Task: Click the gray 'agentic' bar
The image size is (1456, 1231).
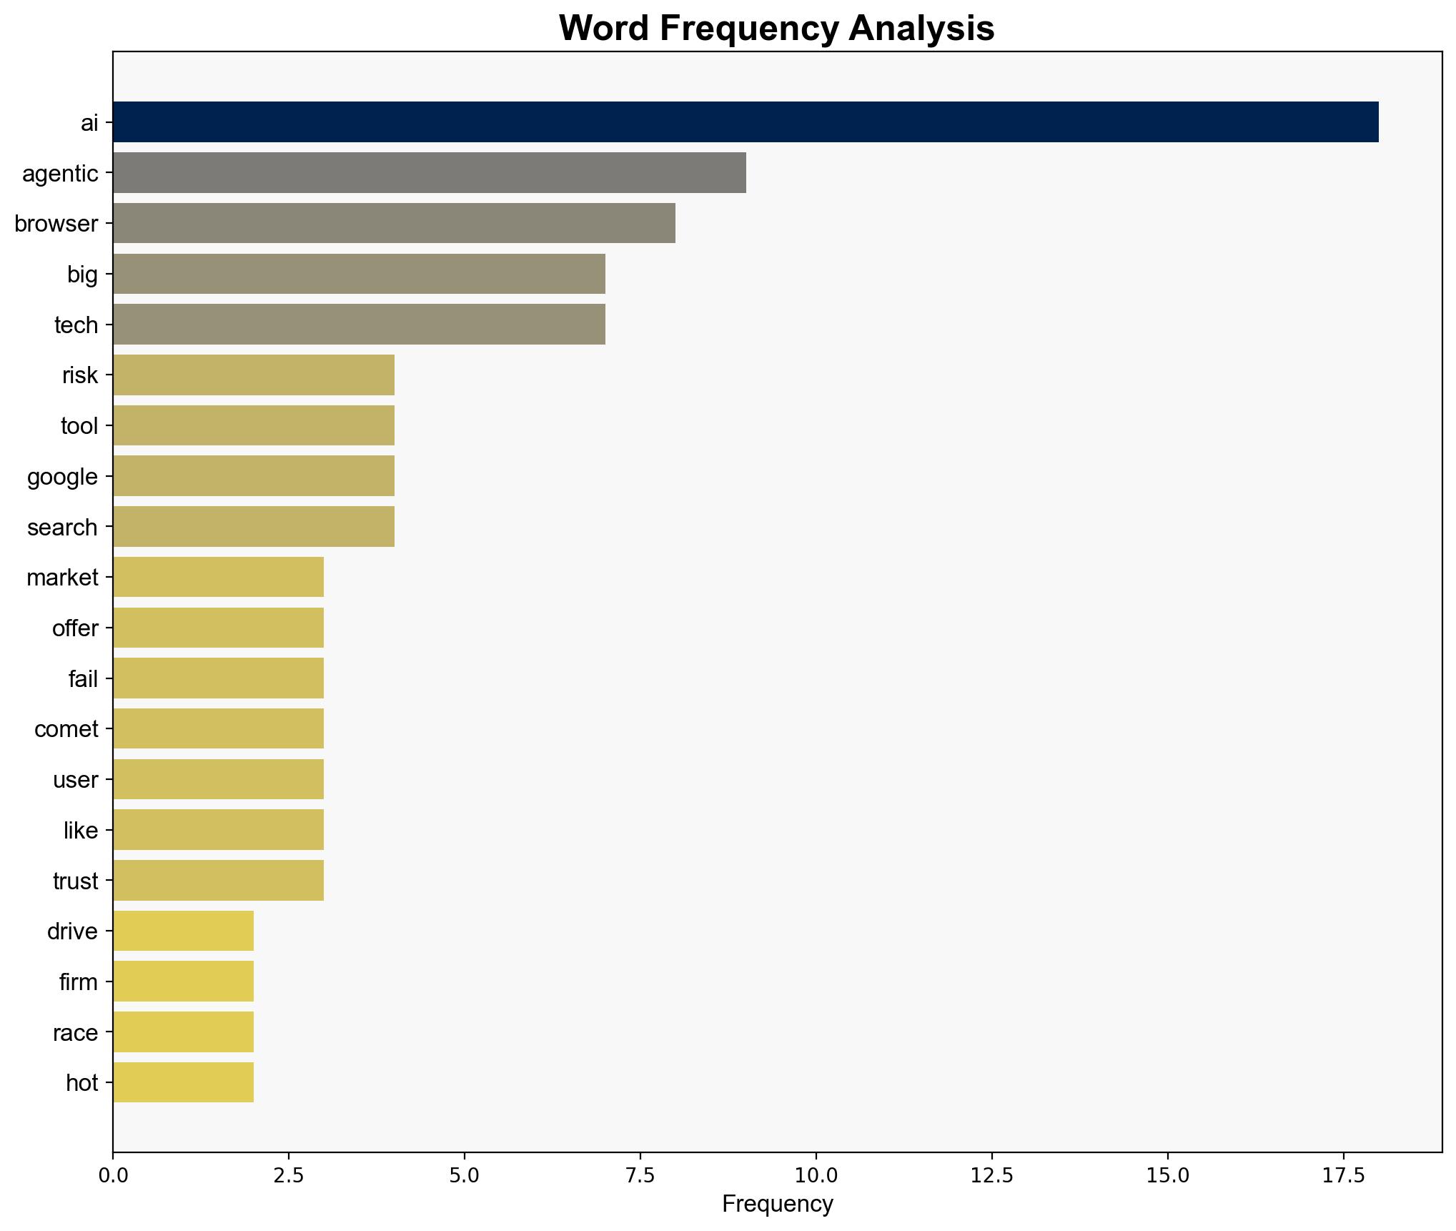Action: tap(429, 173)
